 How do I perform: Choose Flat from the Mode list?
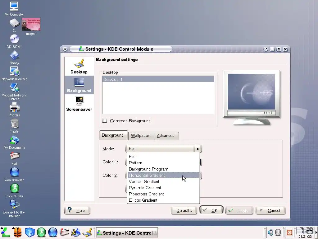pos(163,157)
